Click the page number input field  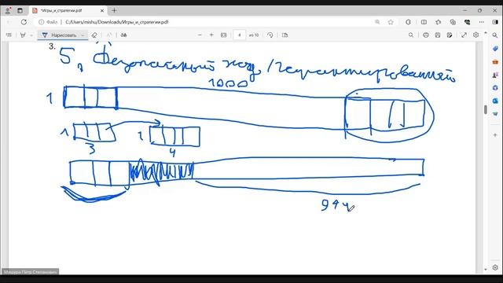tap(239, 35)
